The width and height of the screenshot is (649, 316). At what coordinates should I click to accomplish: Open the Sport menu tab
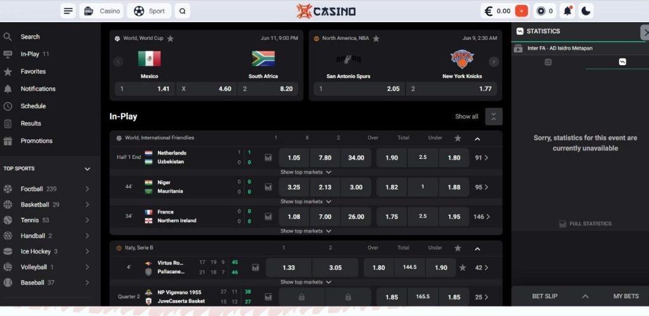(x=149, y=11)
